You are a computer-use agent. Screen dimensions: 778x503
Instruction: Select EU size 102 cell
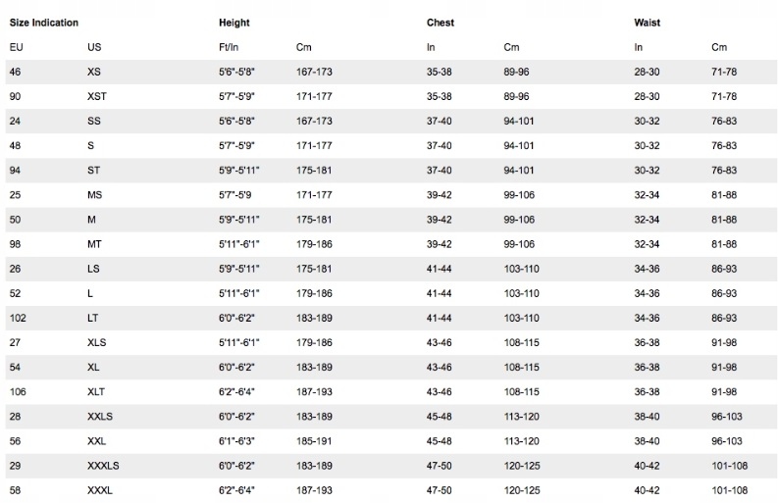tap(18, 318)
